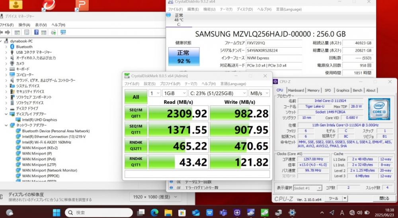This screenshot has width=398, height=218.
Task: Click the SEQ1M Q8T1 test button
Action: point(136,113)
